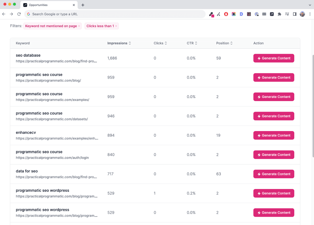Open the blue D extension icon
The height and width of the screenshot is (225, 314).
241,14
